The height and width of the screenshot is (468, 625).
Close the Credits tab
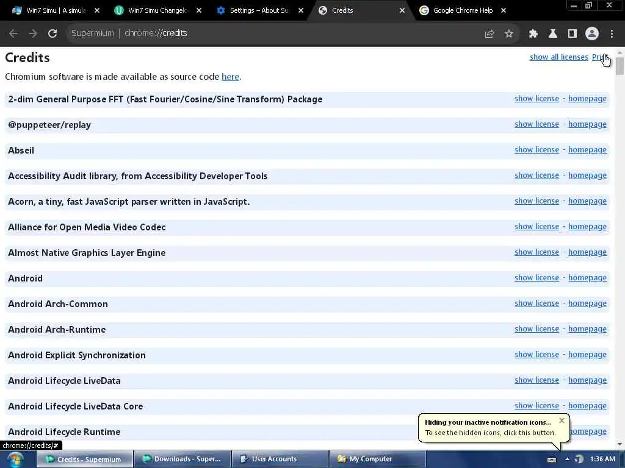(x=402, y=11)
